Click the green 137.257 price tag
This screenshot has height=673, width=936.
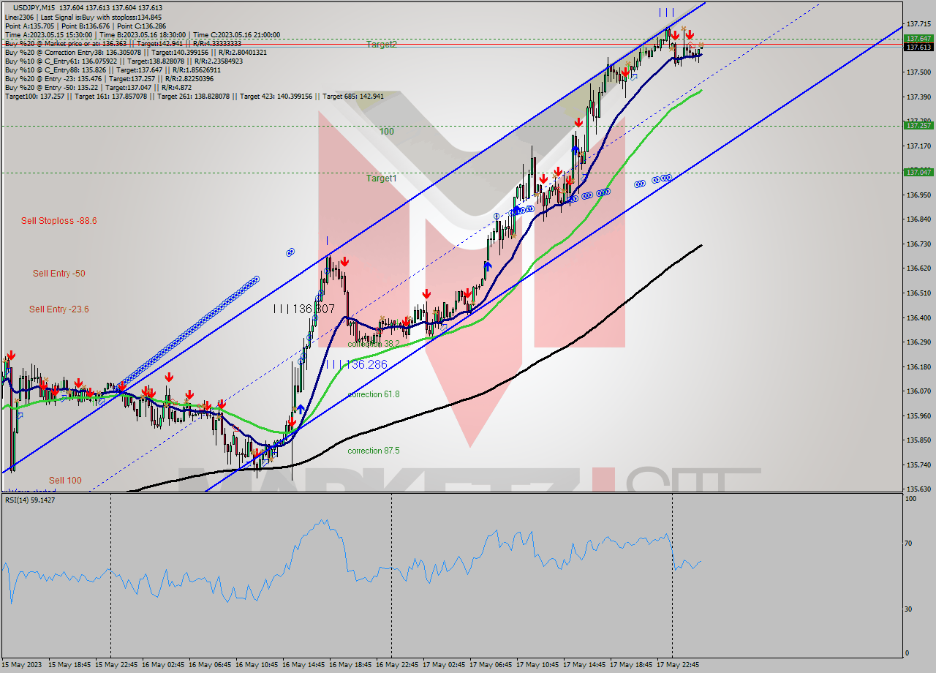pyautogui.click(x=918, y=126)
